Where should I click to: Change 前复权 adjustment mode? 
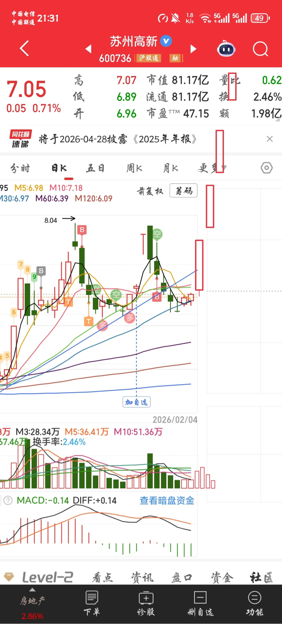click(x=150, y=191)
